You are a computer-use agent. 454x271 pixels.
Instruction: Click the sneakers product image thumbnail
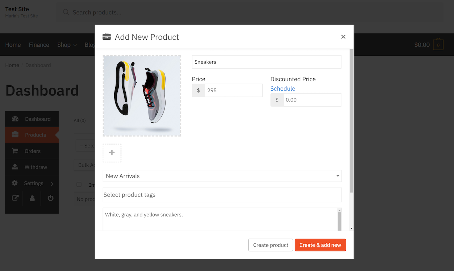pyautogui.click(x=142, y=96)
